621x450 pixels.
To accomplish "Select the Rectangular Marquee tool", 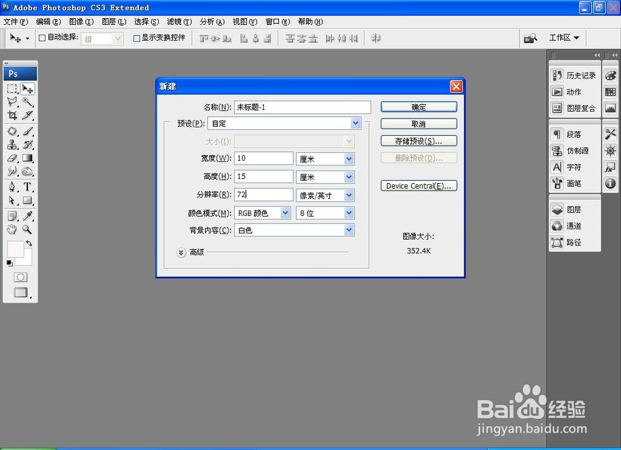I will tap(12, 89).
